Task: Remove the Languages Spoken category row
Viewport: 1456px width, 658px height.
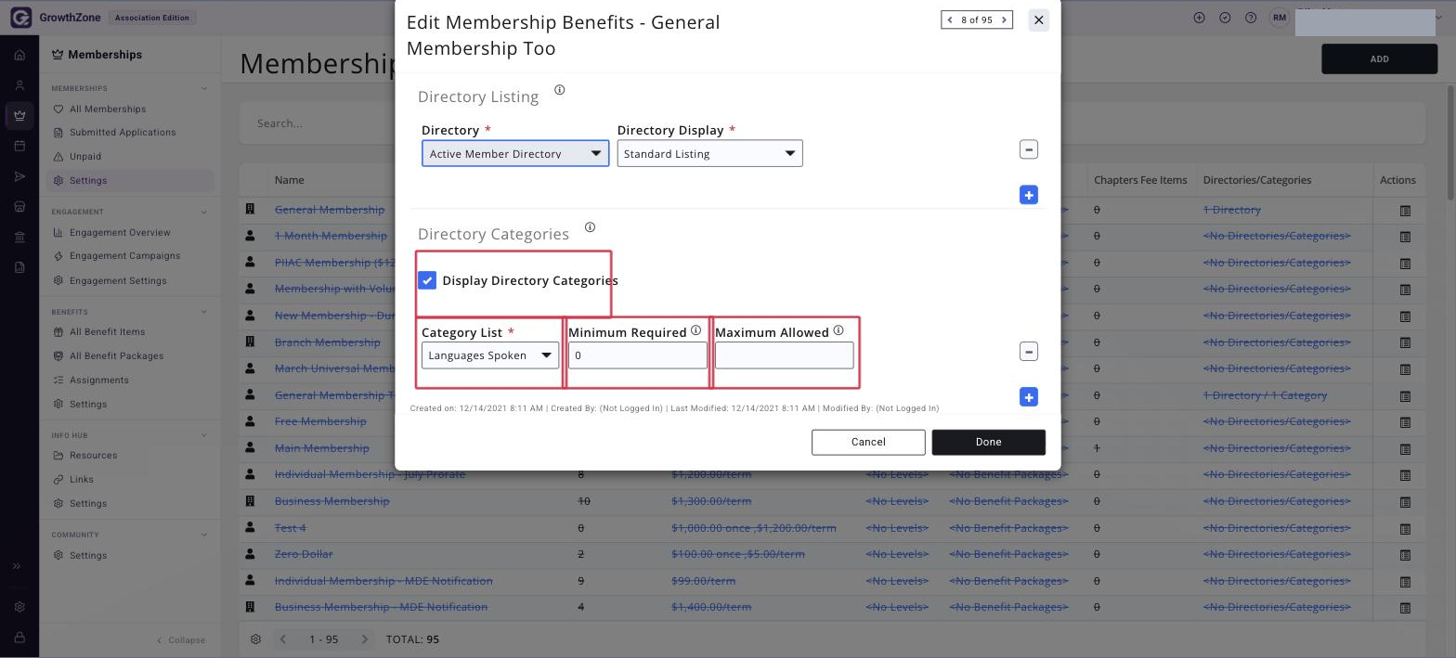Action: tap(1028, 352)
